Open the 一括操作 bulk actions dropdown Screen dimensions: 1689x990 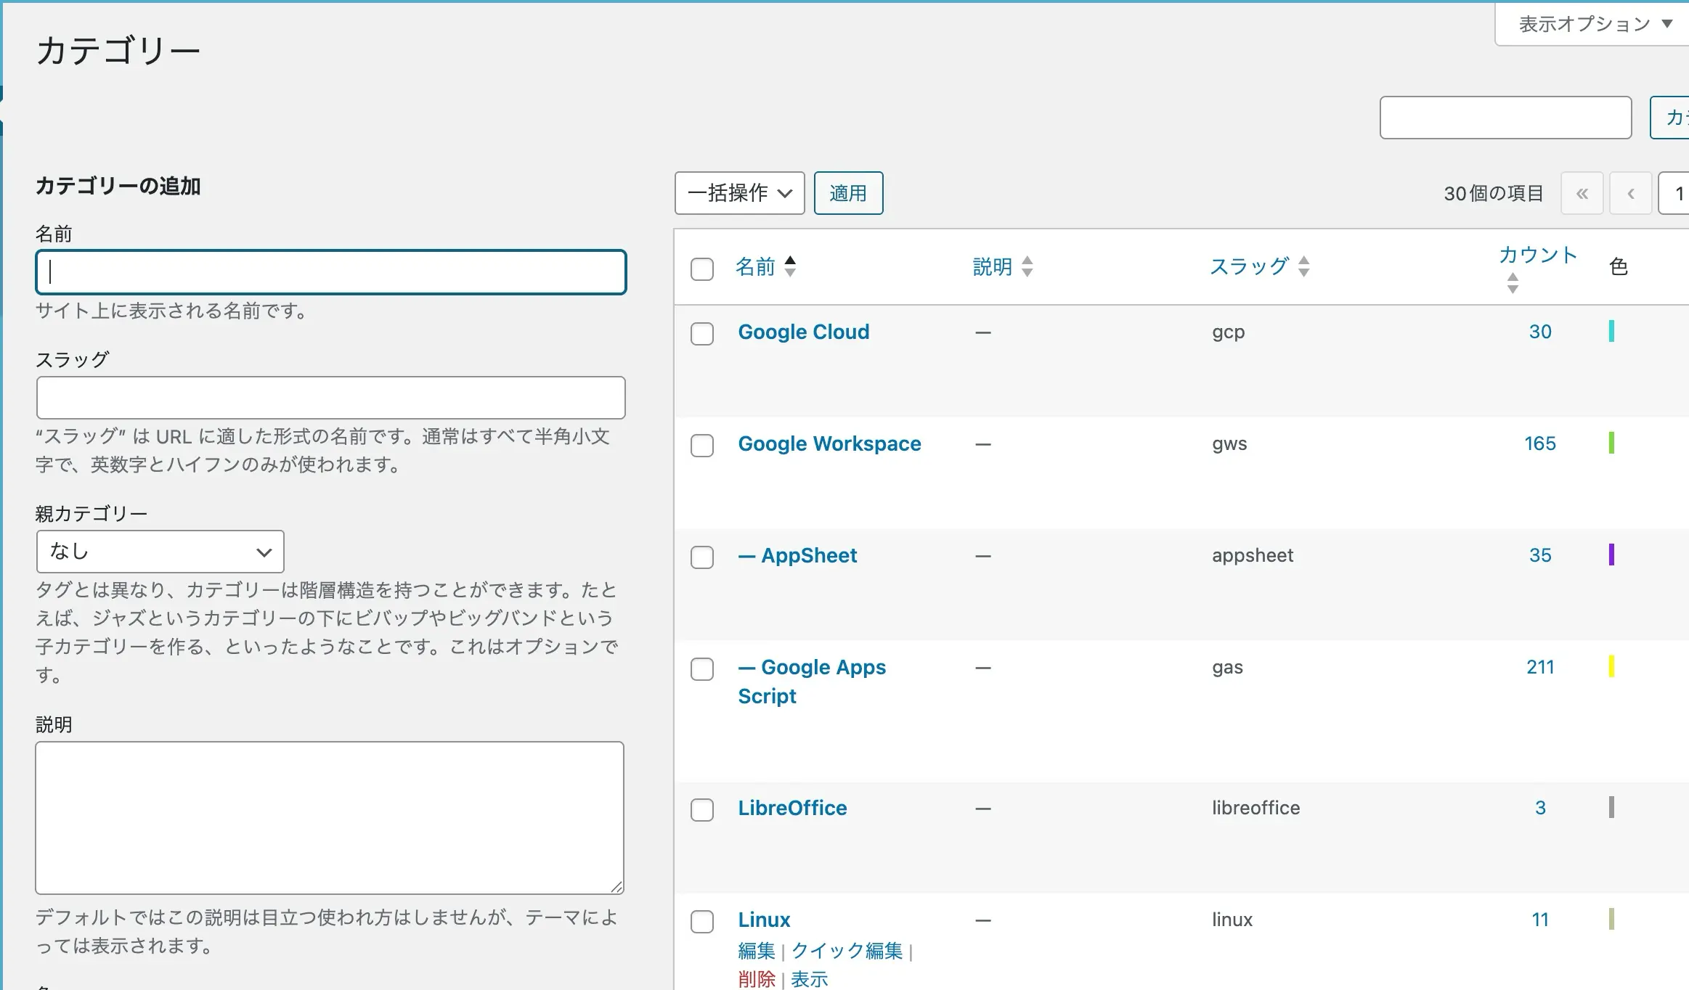click(x=739, y=193)
